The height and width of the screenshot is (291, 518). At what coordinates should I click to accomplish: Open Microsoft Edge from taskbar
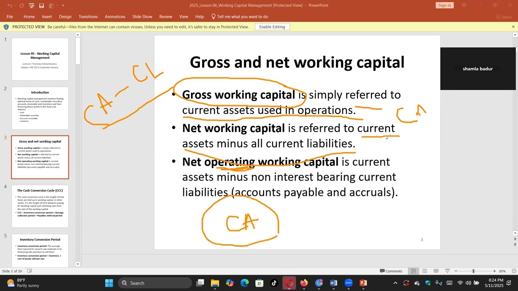tap(244, 283)
